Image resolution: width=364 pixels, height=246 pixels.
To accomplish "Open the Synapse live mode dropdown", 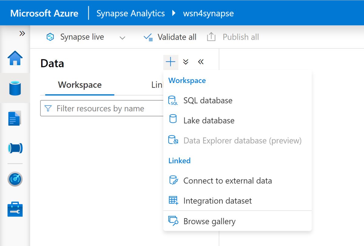I will click(x=122, y=38).
